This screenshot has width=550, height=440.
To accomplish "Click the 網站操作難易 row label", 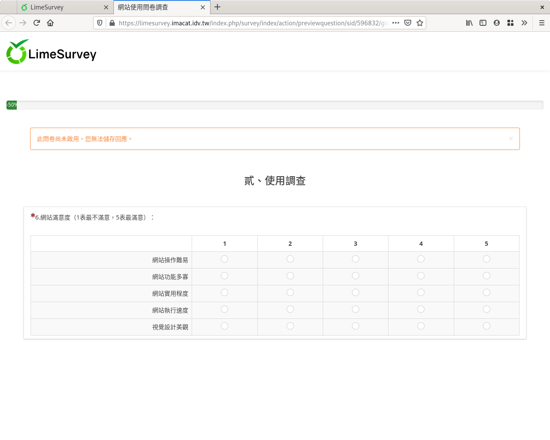I will 170,260.
